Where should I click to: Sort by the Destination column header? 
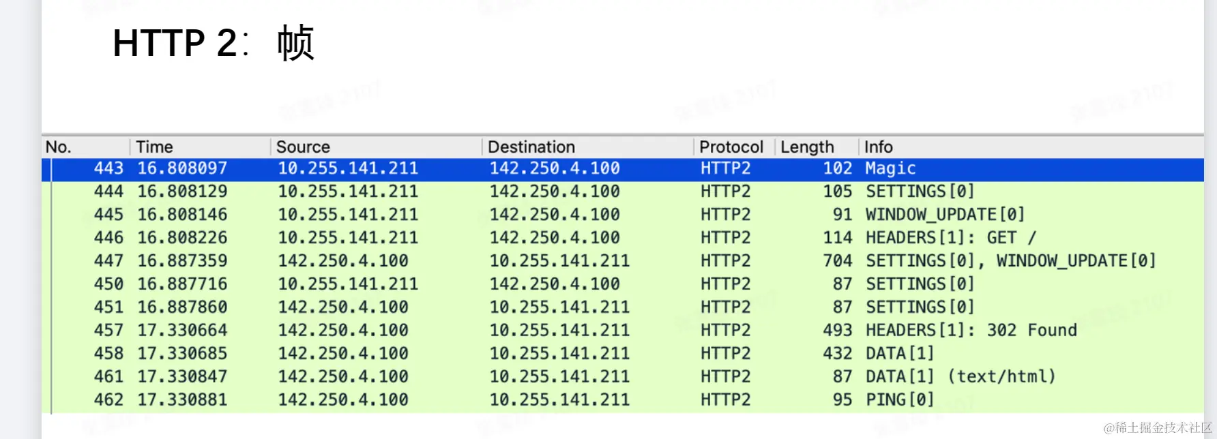(531, 147)
